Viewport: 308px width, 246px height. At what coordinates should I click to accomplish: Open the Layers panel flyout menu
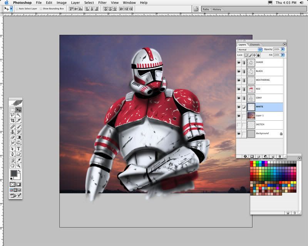point(285,44)
